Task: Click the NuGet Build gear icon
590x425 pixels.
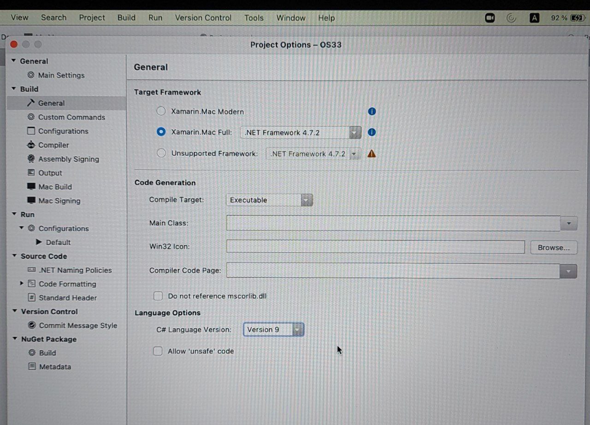Action: click(32, 353)
